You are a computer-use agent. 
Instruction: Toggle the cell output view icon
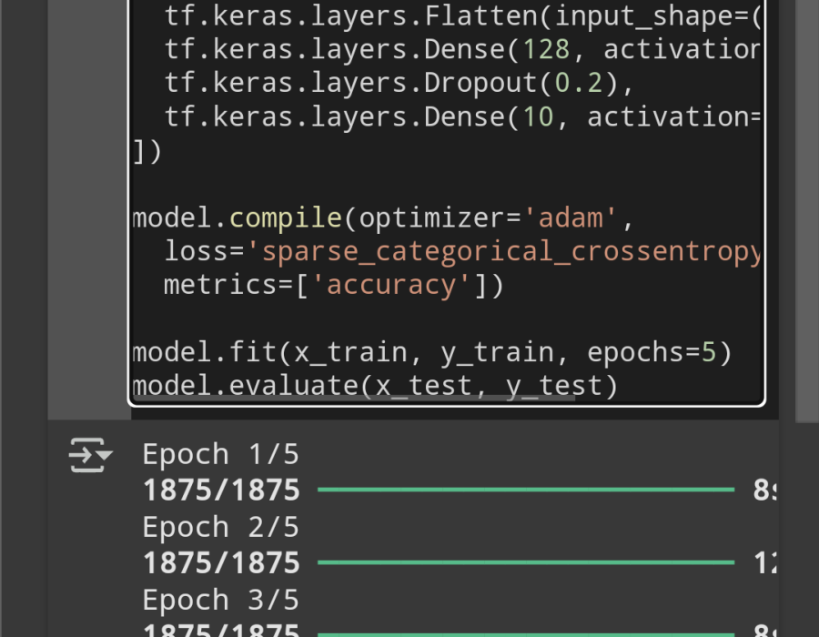click(x=90, y=455)
